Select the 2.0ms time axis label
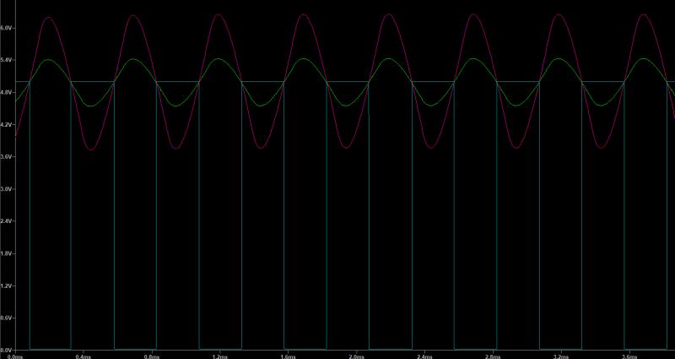The height and width of the screenshot is (359, 675). tap(356, 356)
